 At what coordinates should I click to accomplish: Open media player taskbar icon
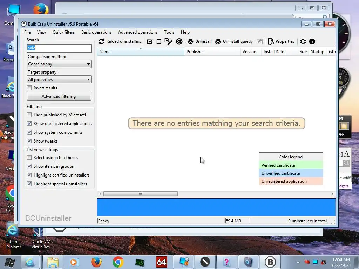click(74, 262)
